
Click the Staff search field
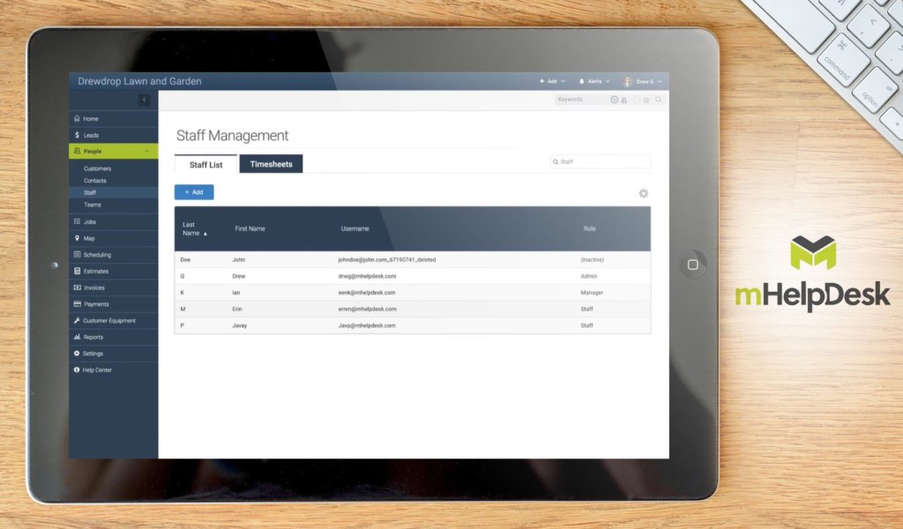point(603,162)
